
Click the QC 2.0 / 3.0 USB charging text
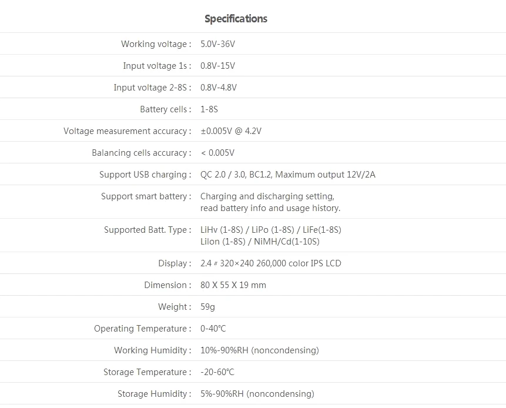(x=223, y=175)
